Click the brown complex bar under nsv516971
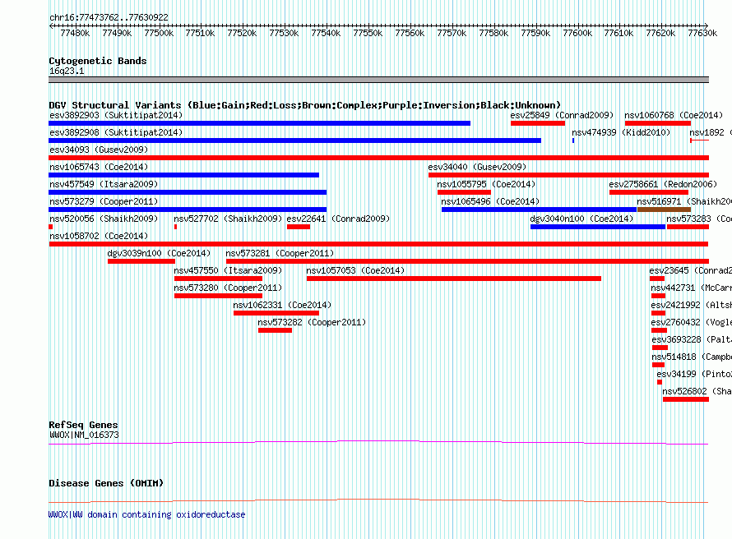732x539 pixels. pos(664,210)
